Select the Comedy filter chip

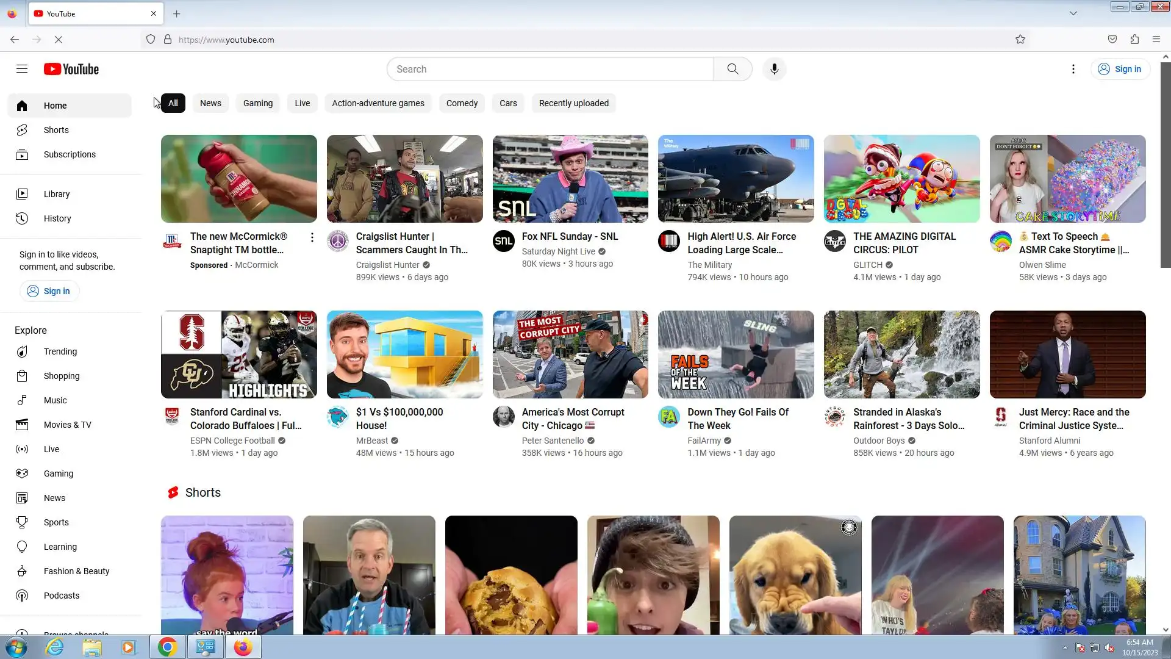coord(462,103)
